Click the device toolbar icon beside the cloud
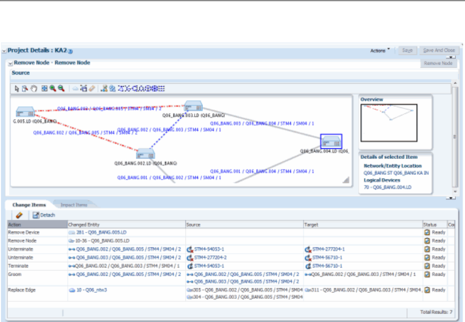 point(84,89)
